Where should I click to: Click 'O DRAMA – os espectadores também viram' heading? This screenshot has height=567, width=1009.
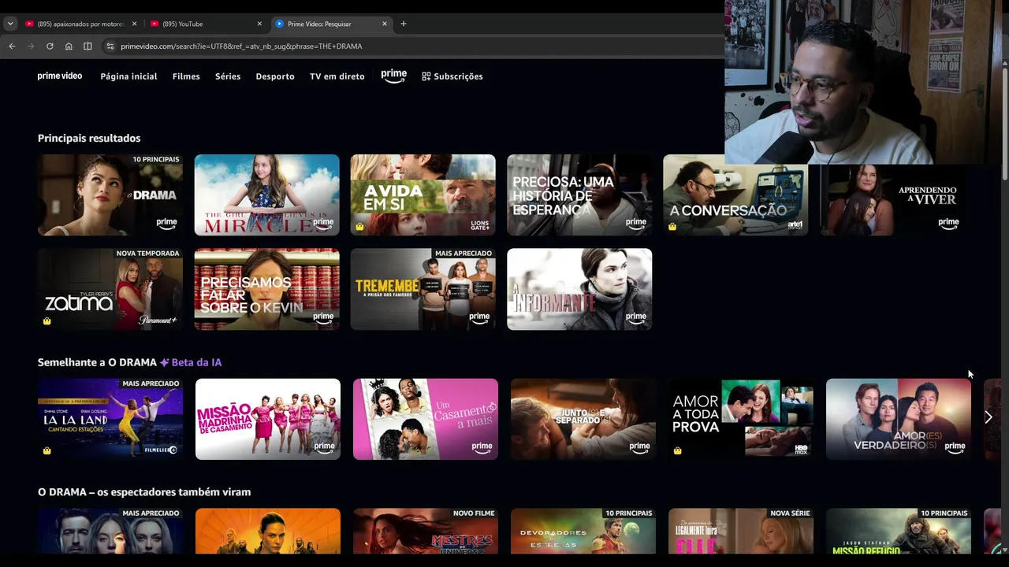[x=144, y=492]
